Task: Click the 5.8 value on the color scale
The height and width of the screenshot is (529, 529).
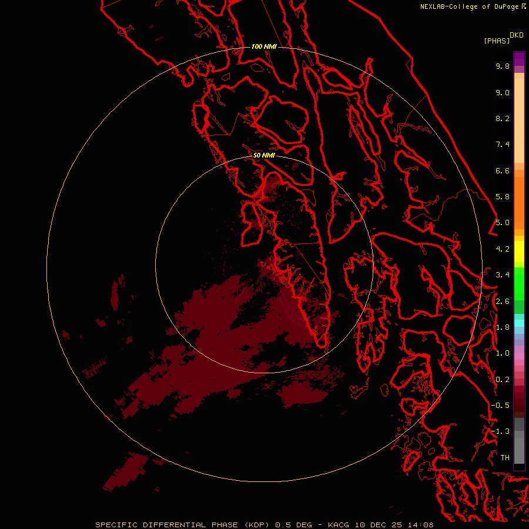Action: (503, 197)
